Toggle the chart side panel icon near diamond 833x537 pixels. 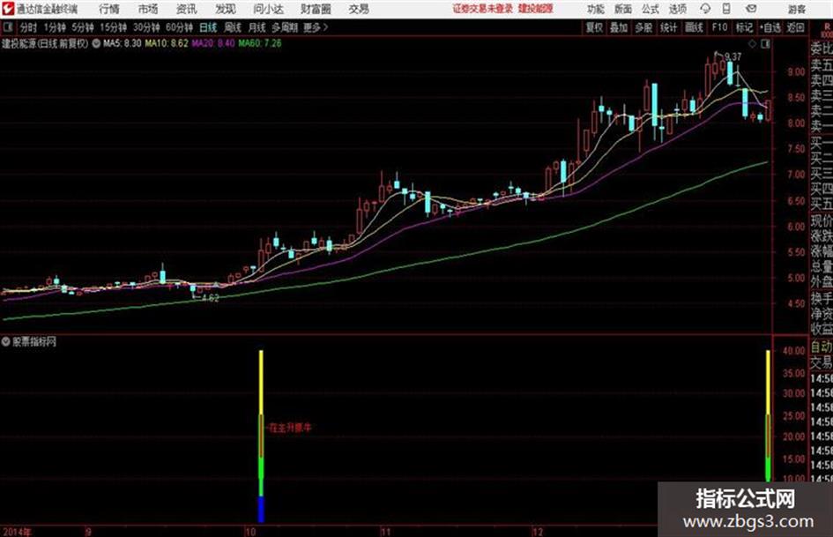[765, 44]
